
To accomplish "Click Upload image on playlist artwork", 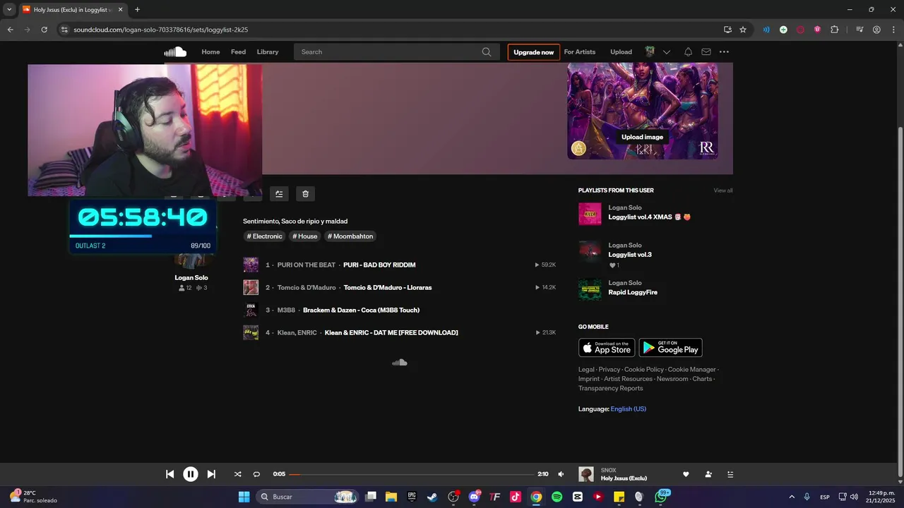I will [x=642, y=137].
